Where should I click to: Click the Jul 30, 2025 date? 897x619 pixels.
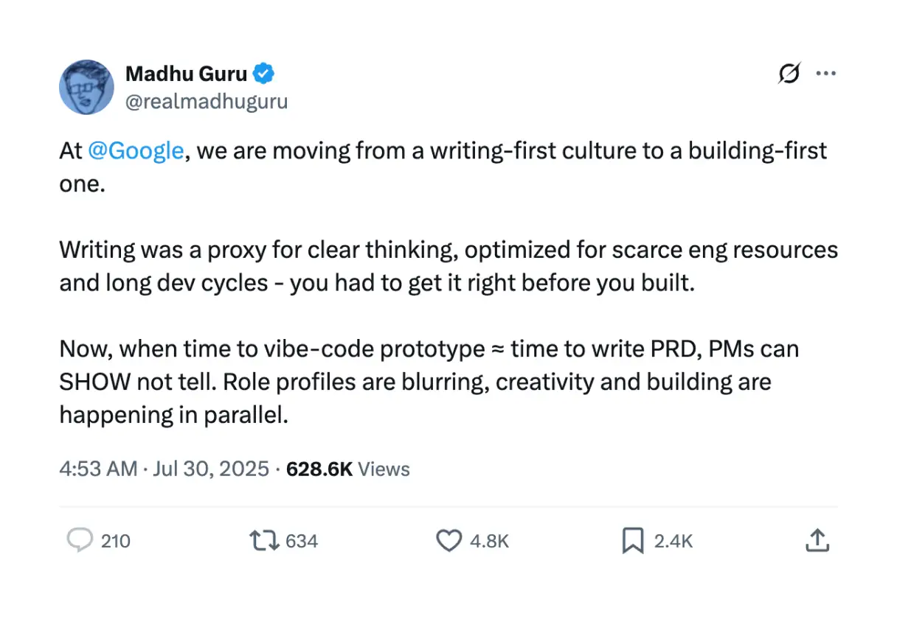[210, 469]
